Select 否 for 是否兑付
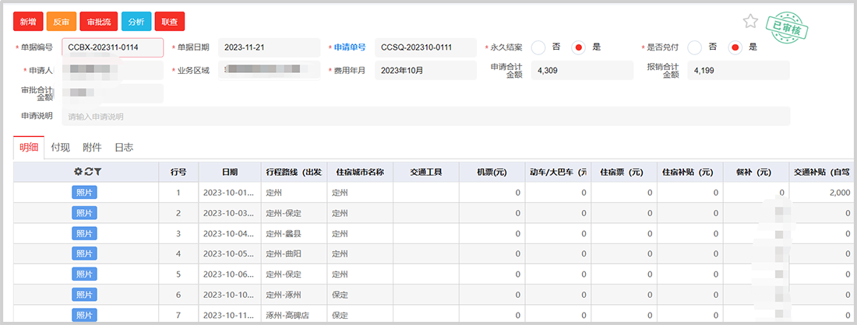Viewport: 857px width, 325px height. 695,47
